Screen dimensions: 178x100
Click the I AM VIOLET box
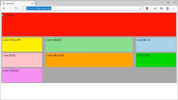click(x=22, y=75)
